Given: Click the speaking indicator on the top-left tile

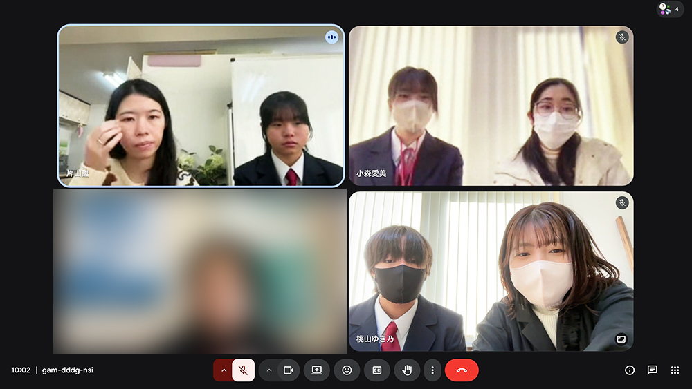Looking at the screenshot, I should (332, 37).
